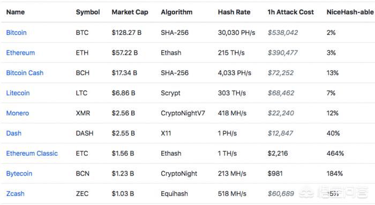Click the Bitcoin Cash link
Screen dimensions: 375x205
coord(25,73)
